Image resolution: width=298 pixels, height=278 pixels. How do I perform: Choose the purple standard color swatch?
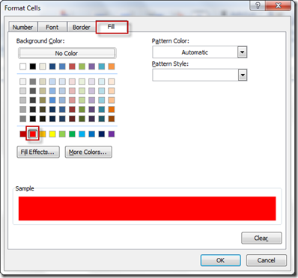click(x=112, y=134)
